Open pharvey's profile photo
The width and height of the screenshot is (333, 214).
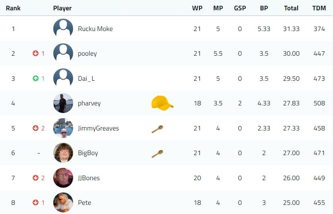click(x=63, y=103)
